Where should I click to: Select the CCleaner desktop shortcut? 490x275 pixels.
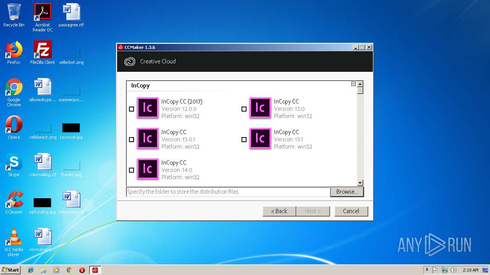[14, 202]
